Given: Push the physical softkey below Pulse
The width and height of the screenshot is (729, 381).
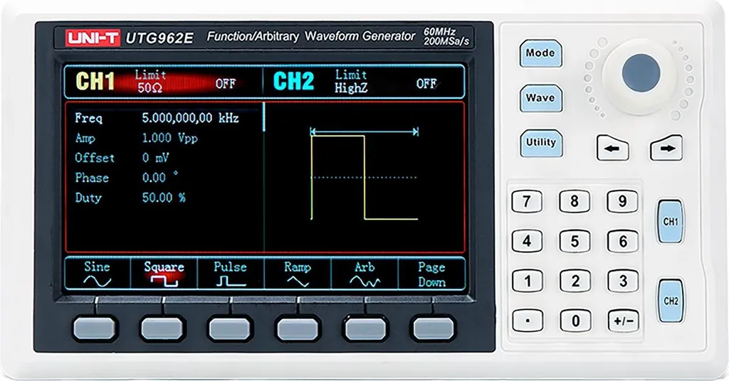Looking at the screenshot, I should pos(230,328).
